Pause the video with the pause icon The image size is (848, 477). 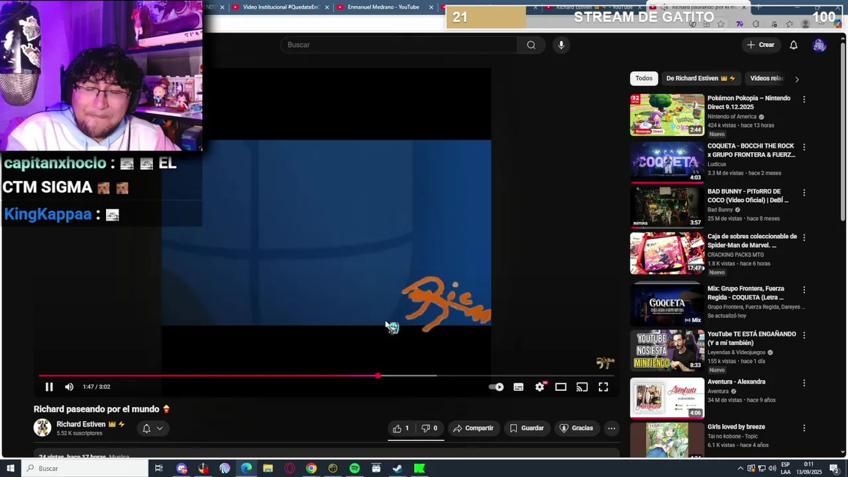(49, 387)
